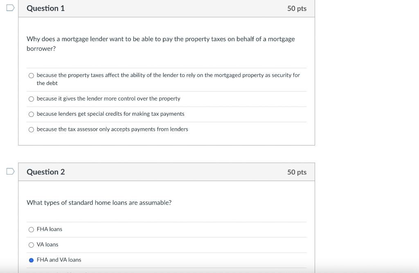Click the selected "FHA and VA loans" radio

31,260
